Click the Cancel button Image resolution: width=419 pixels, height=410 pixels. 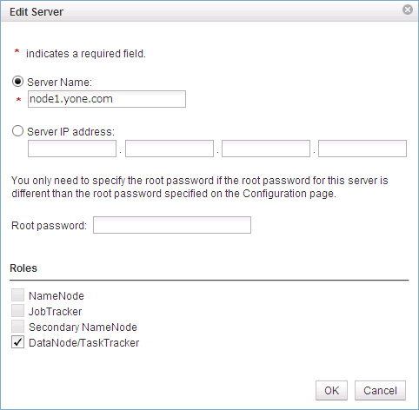click(380, 391)
